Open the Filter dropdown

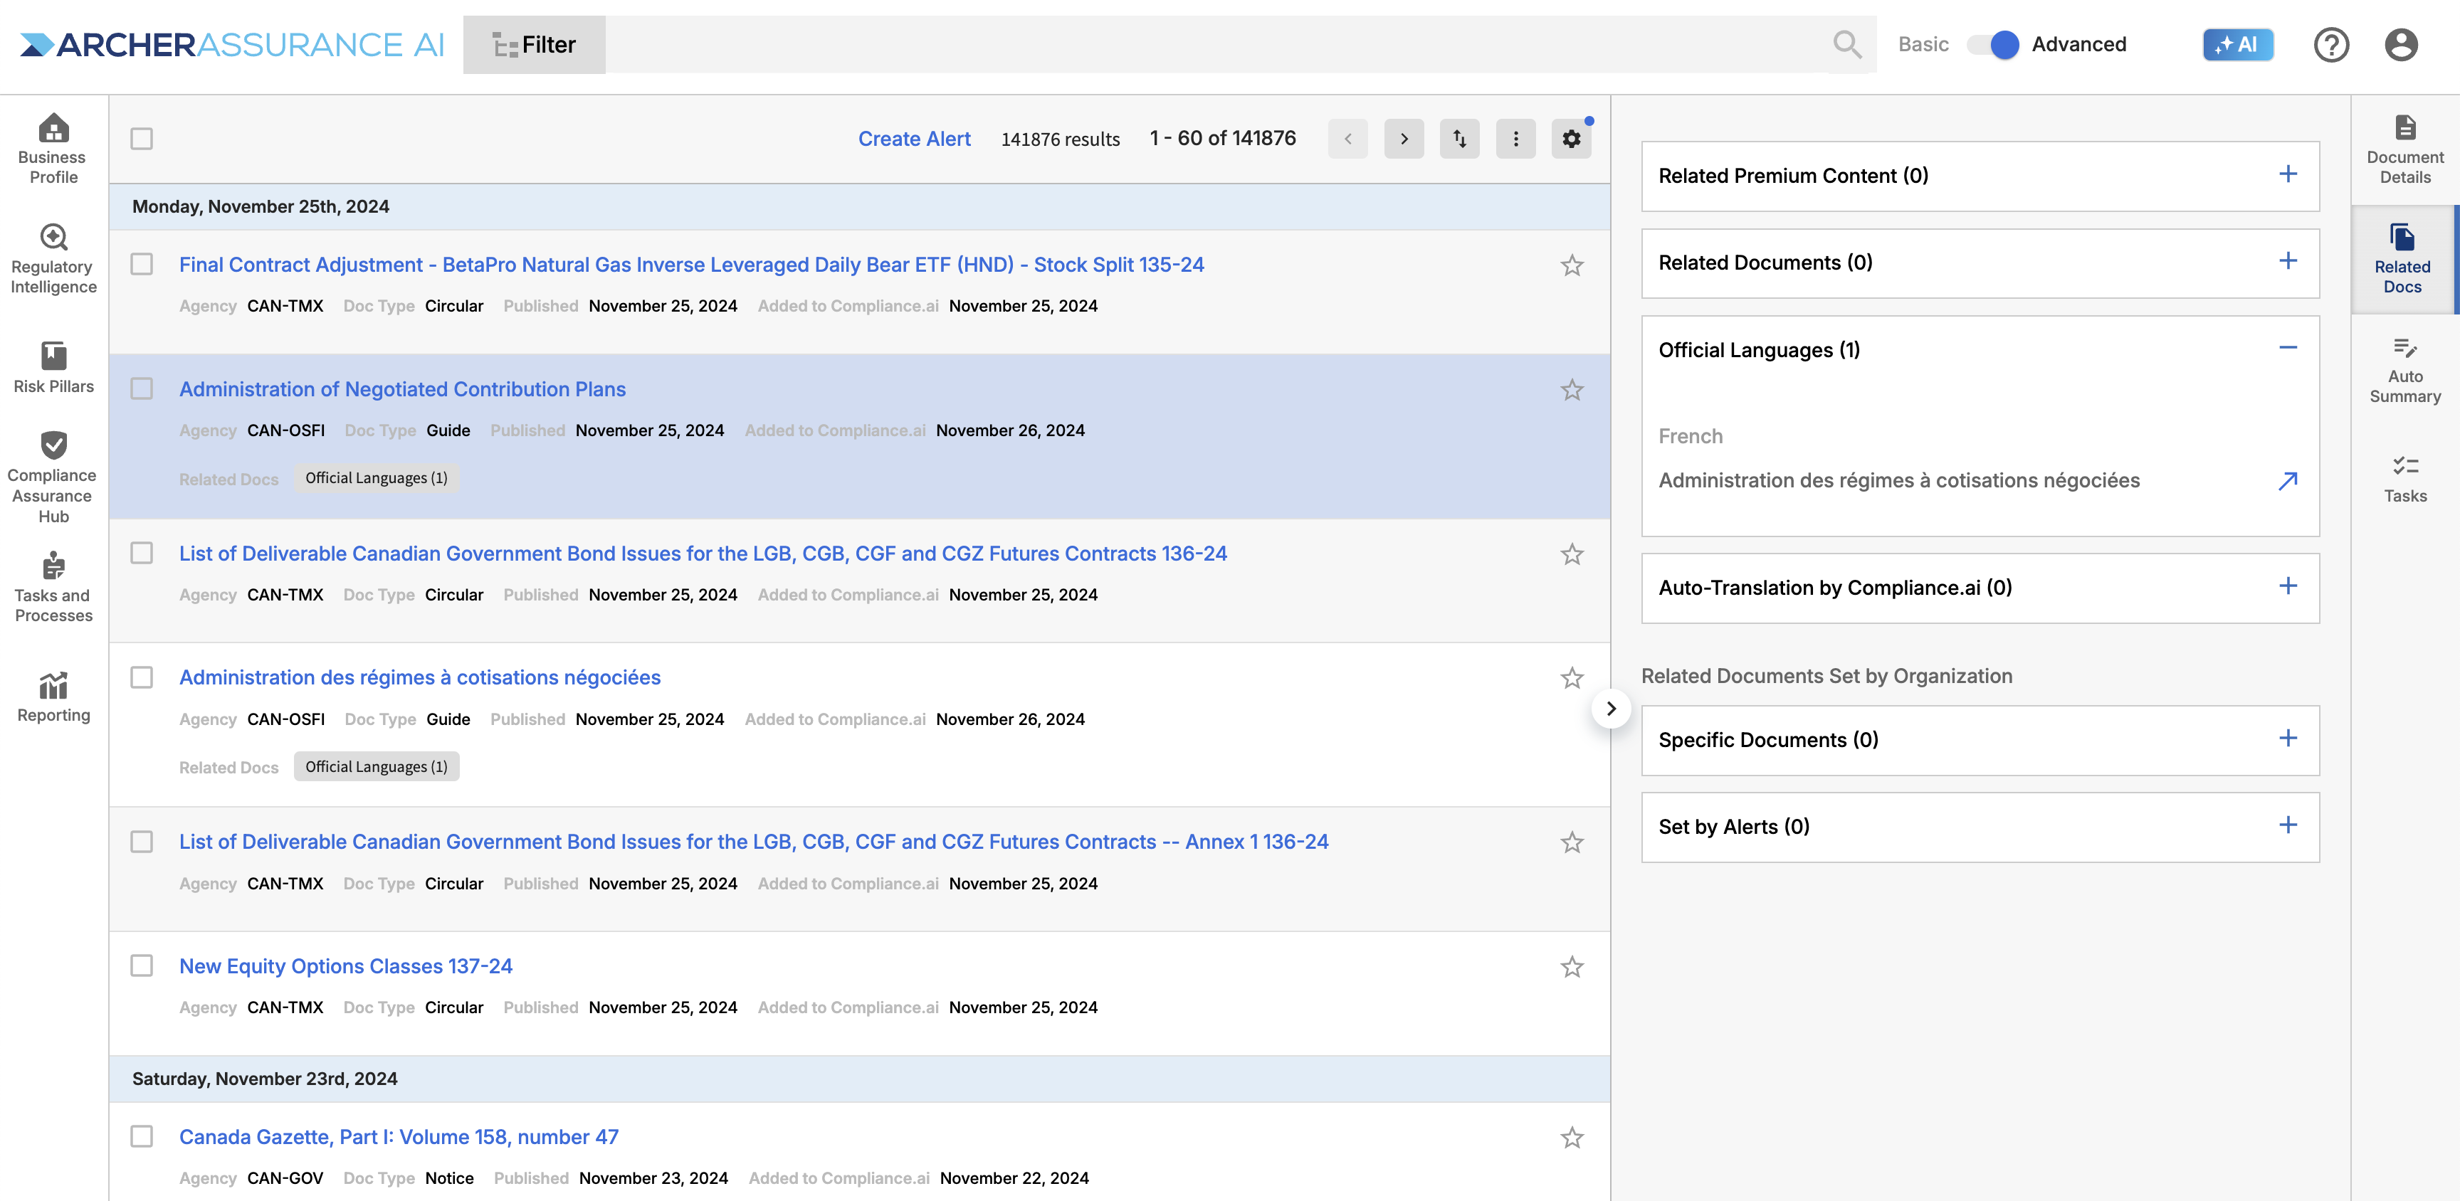coord(534,44)
